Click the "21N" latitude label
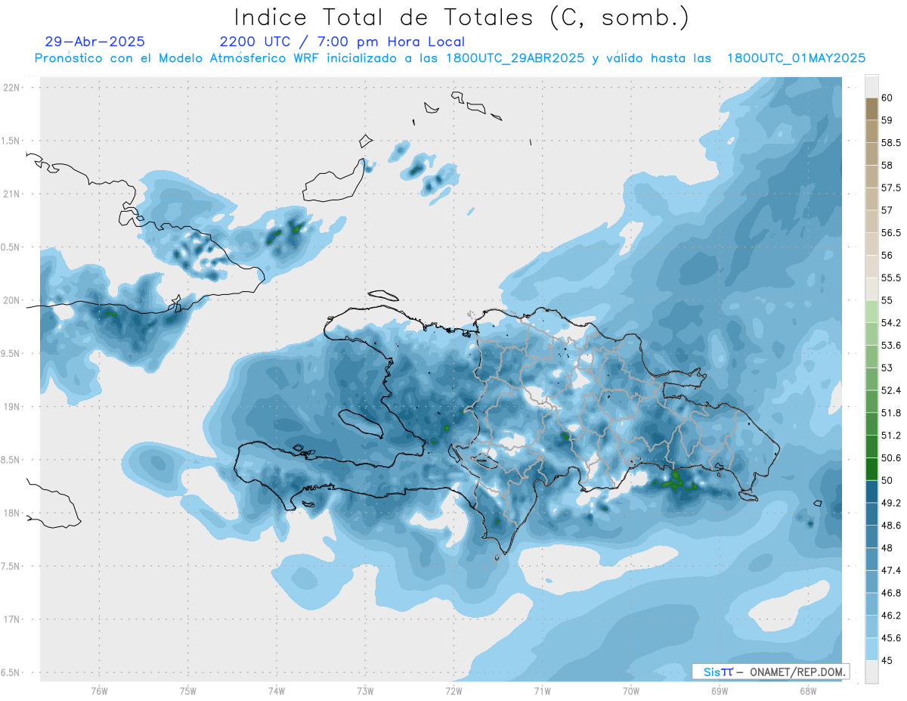The width and height of the screenshot is (907, 701). click(x=11, y=194)
